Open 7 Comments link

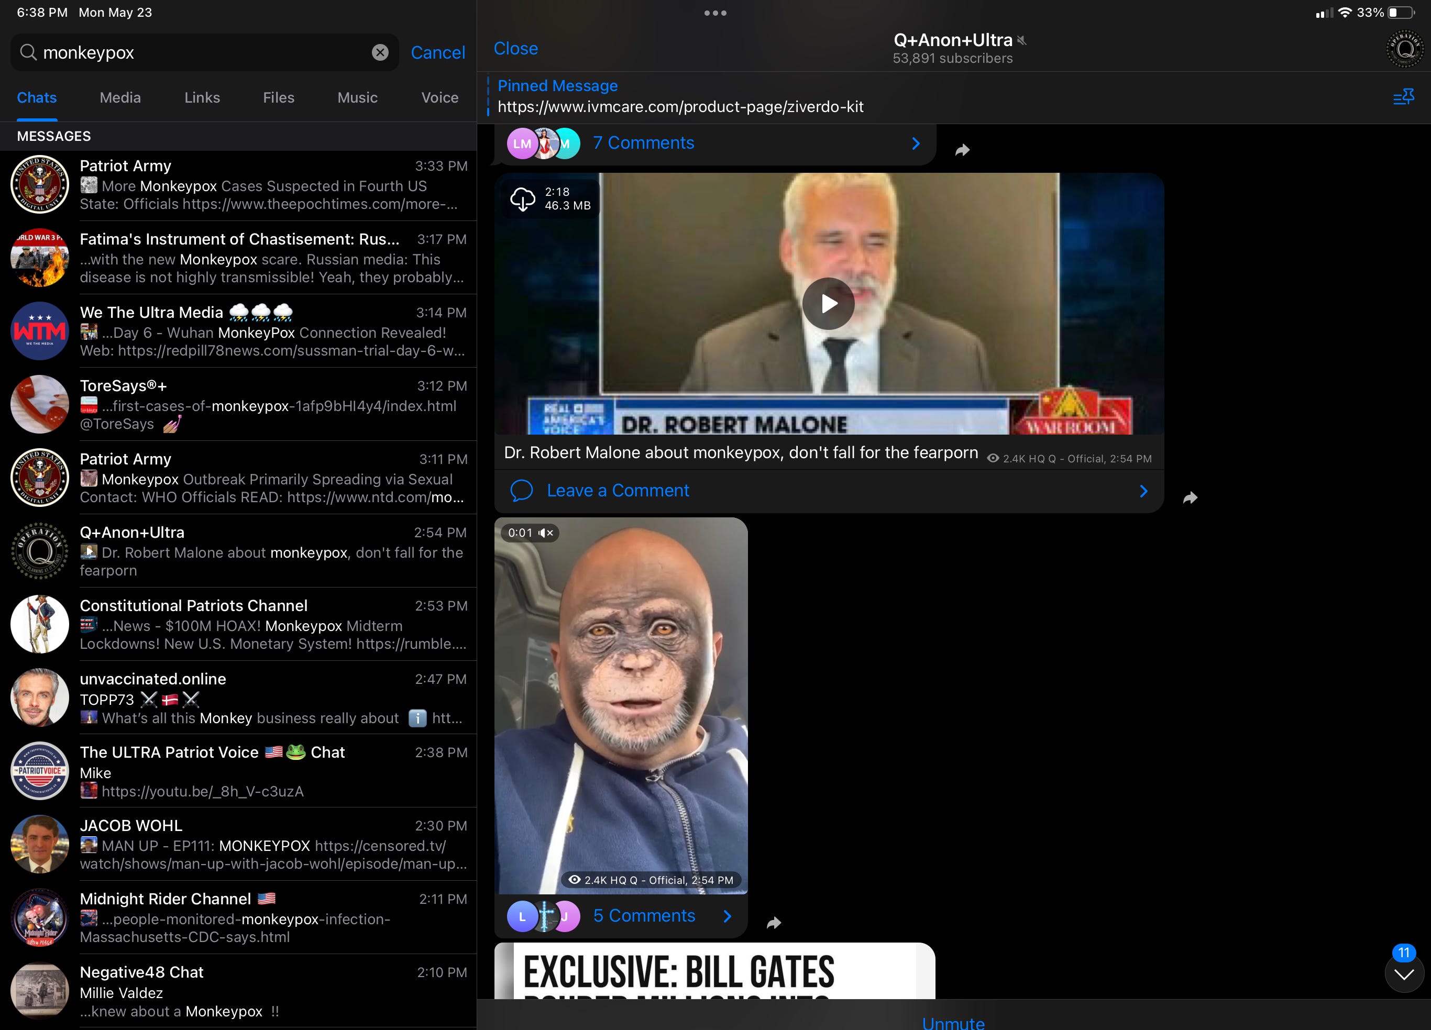click(x=643, y=143)
